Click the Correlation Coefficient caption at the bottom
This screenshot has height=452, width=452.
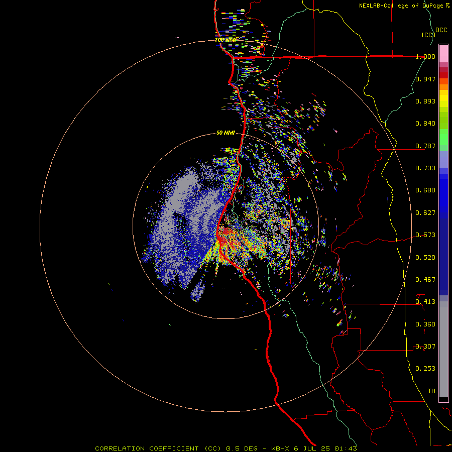226,448
